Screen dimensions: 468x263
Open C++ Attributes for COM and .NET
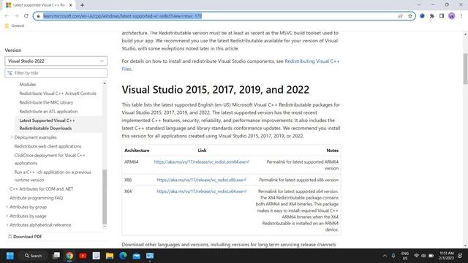(41, 188)
